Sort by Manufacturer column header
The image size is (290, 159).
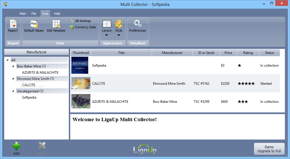click(x=172, y=53)
